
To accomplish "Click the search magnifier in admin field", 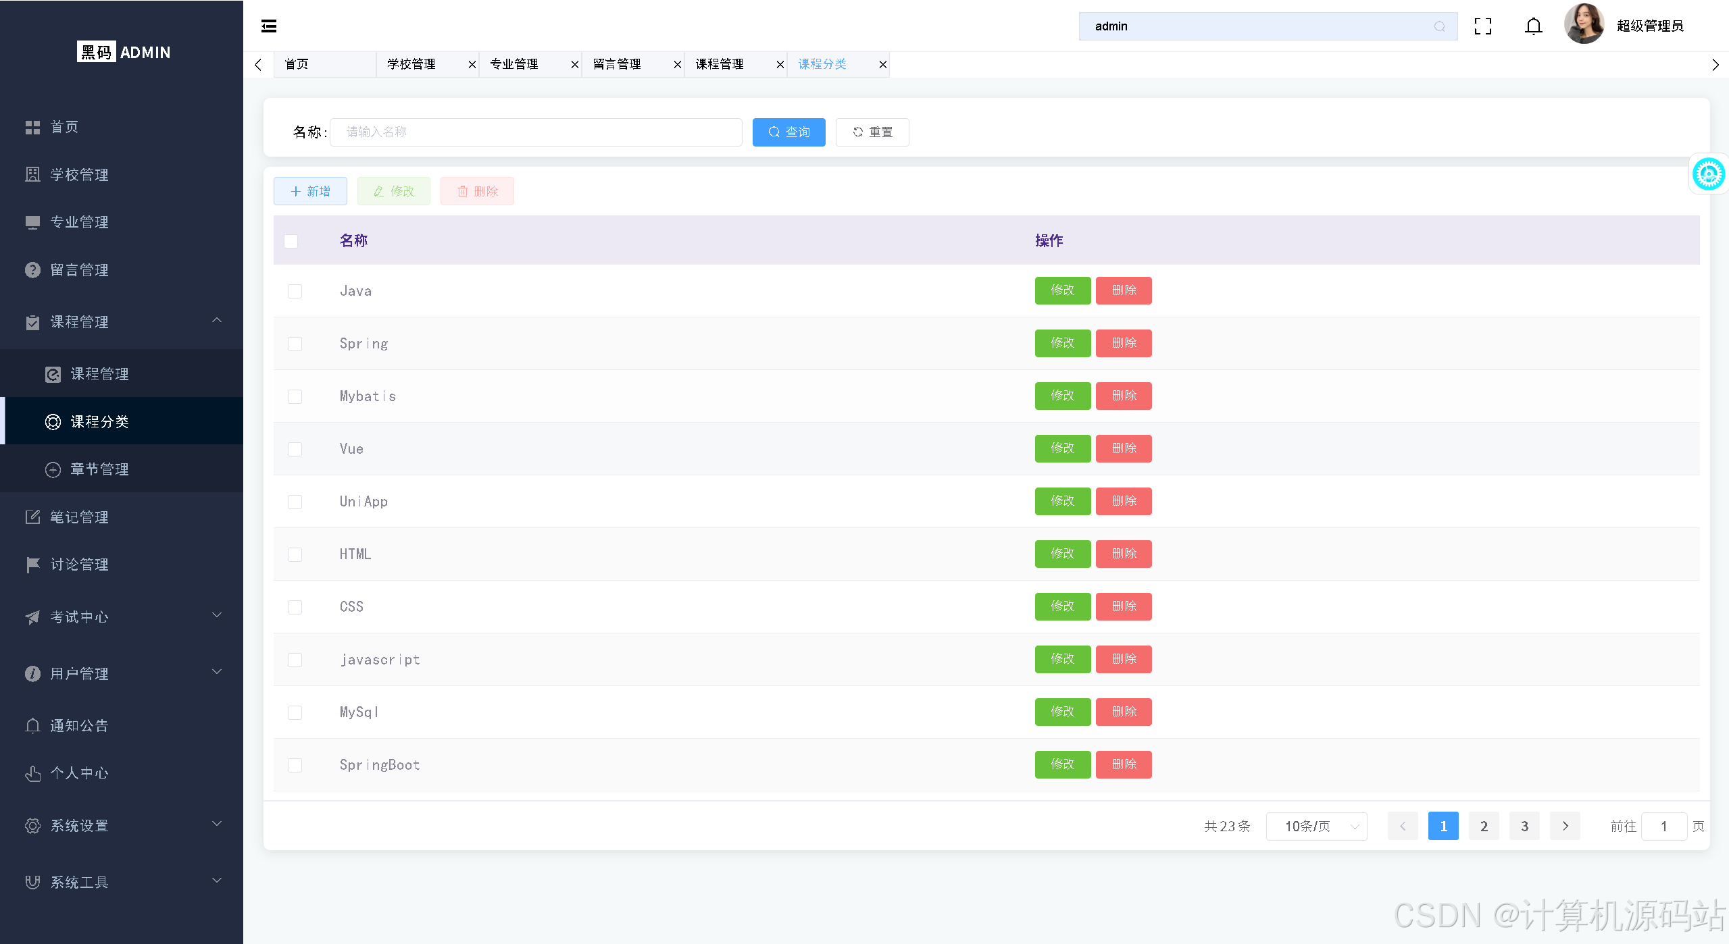I will (x=1440, y=26).
